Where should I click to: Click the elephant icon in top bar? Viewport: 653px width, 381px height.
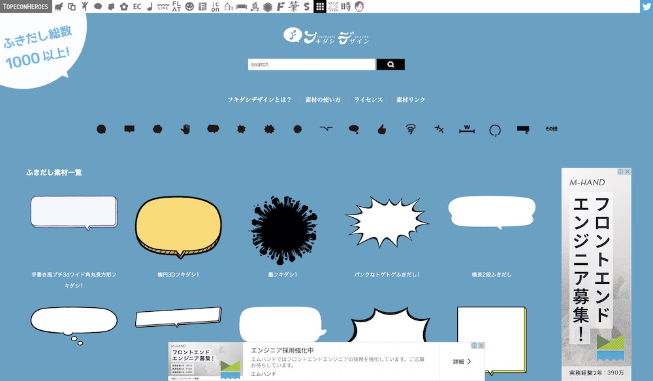click(59, 7)
